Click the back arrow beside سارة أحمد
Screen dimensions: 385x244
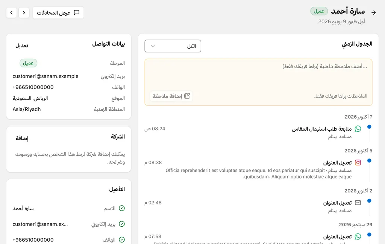pyautogui.click(x=373, y=12)
